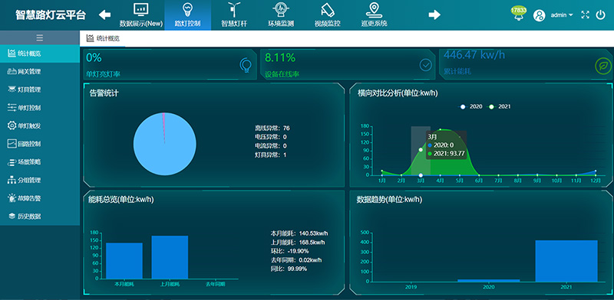Toggle the 2020 series legend
This screenshot has width=614, height=300.
[471, 106]
